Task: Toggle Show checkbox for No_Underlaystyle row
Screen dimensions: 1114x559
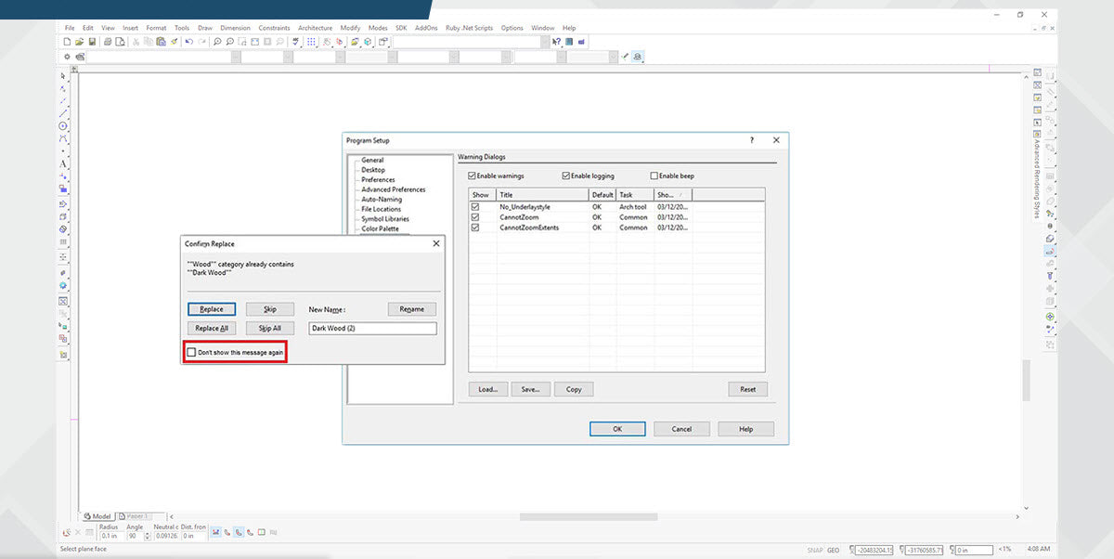Action: click(475, 207)
